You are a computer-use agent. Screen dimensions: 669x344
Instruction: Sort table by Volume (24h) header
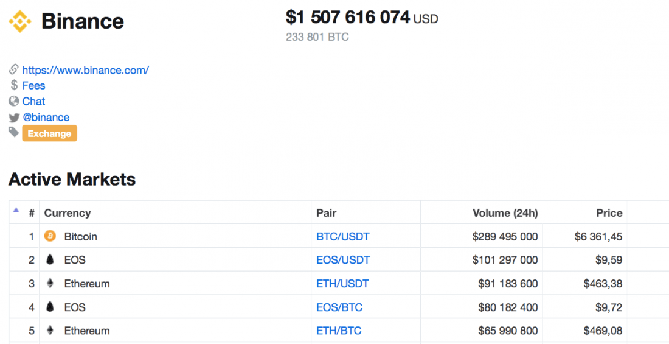[x=505, y=213]
